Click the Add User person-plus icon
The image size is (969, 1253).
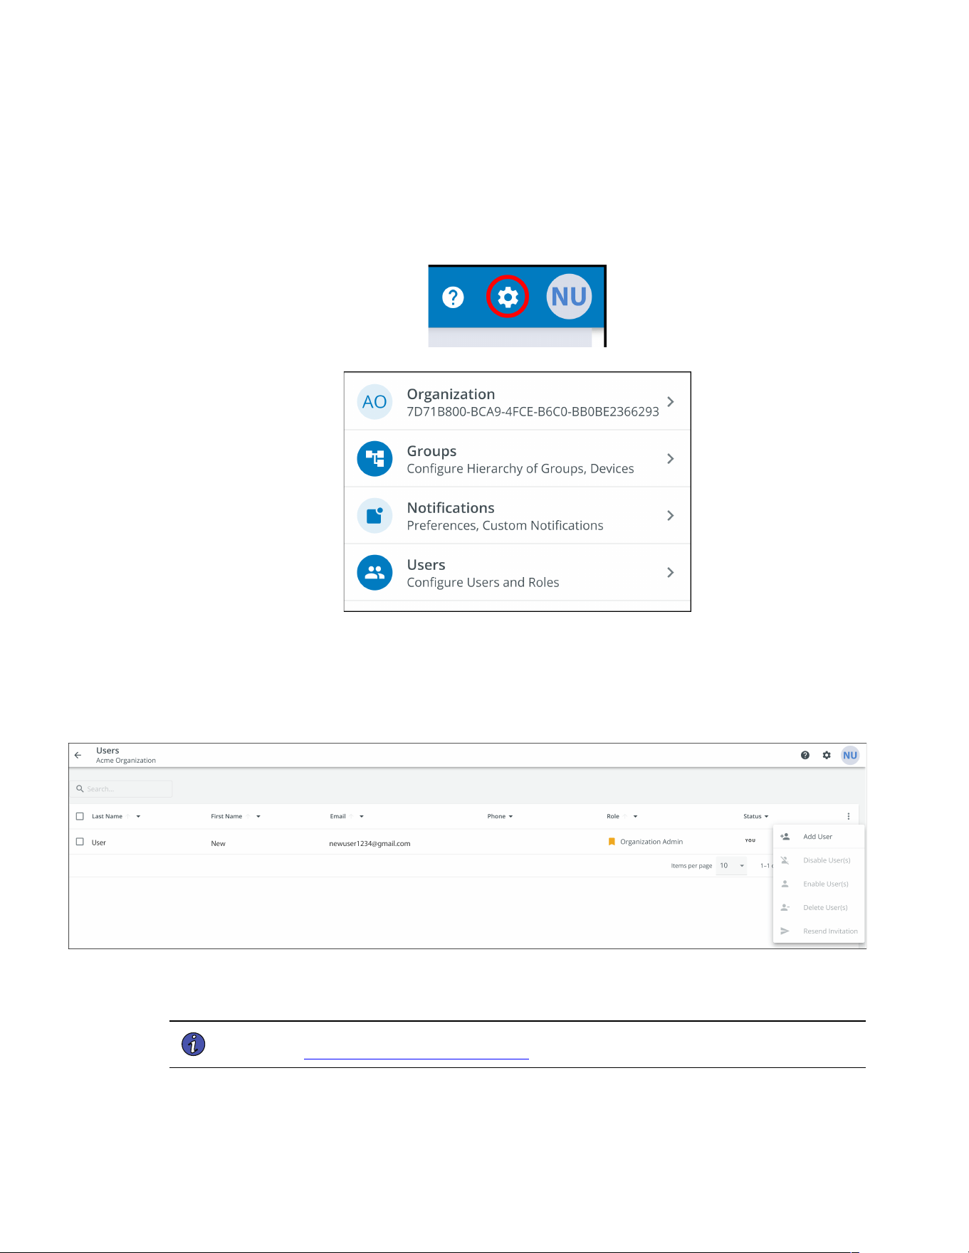pyautogui.click(x=785, y=837)
